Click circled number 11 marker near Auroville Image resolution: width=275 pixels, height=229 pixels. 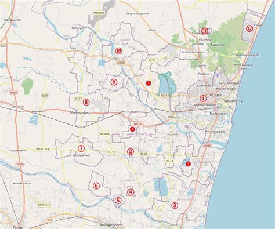(205, 31)
